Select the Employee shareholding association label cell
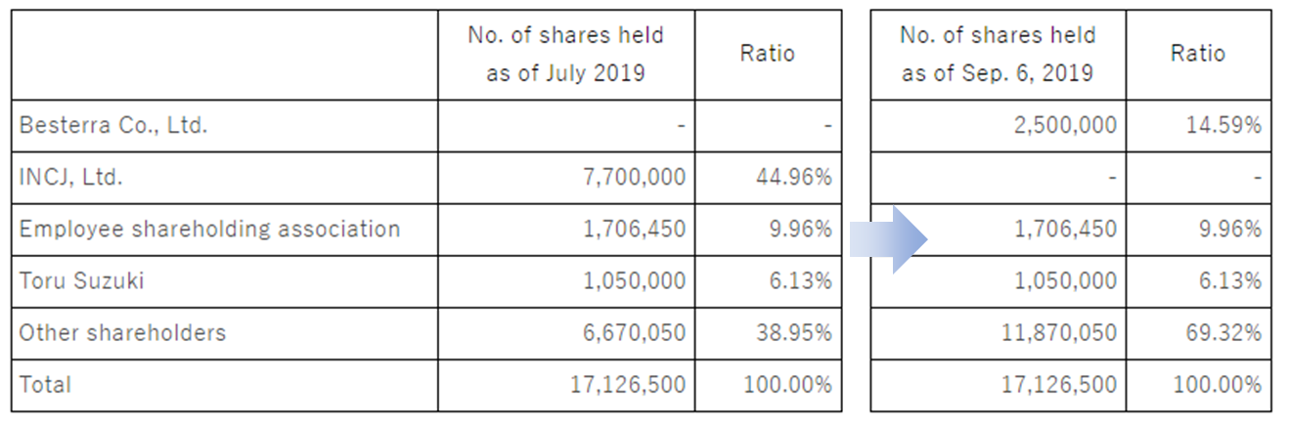 209,230
